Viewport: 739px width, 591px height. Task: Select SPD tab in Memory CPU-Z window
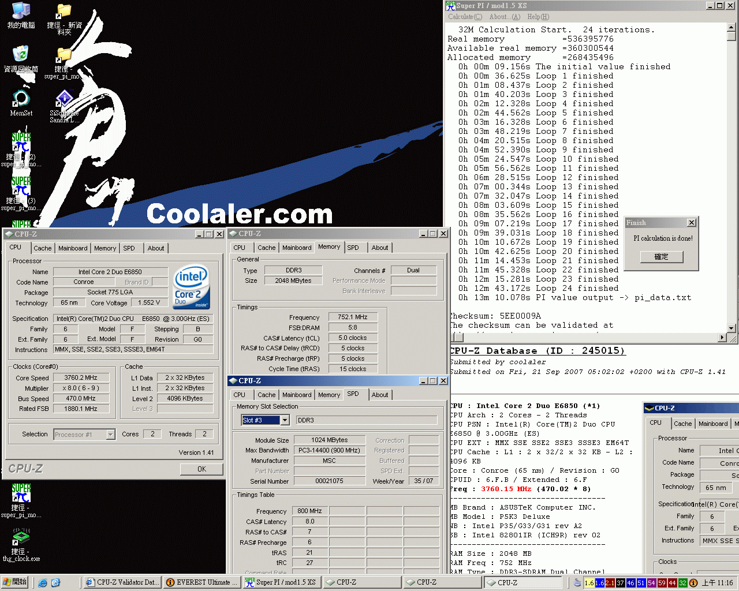353,248
